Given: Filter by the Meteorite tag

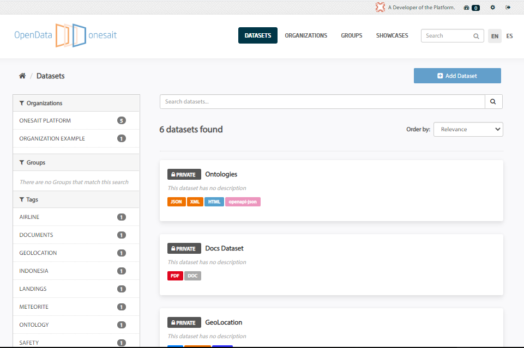Looking at the screenshot, I should click(x=76, y=307).
